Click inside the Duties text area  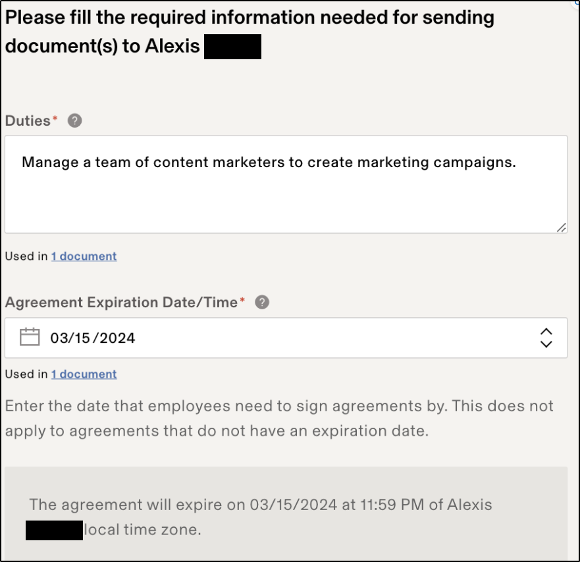(285, 191)
